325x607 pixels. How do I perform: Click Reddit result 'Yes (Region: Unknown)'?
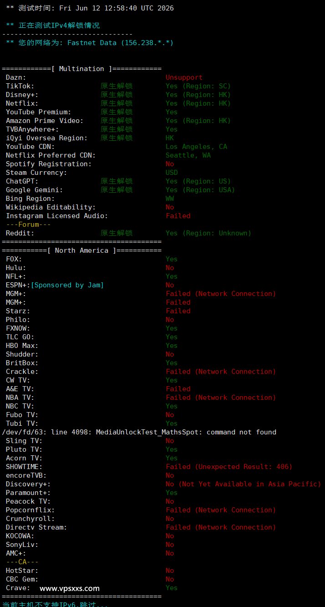[208, 233]
